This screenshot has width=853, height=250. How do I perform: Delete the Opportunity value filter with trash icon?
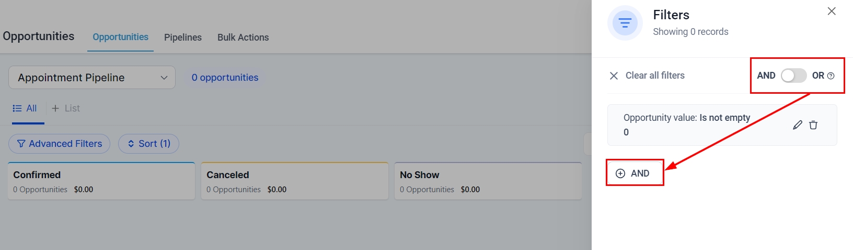click(813, 125)
